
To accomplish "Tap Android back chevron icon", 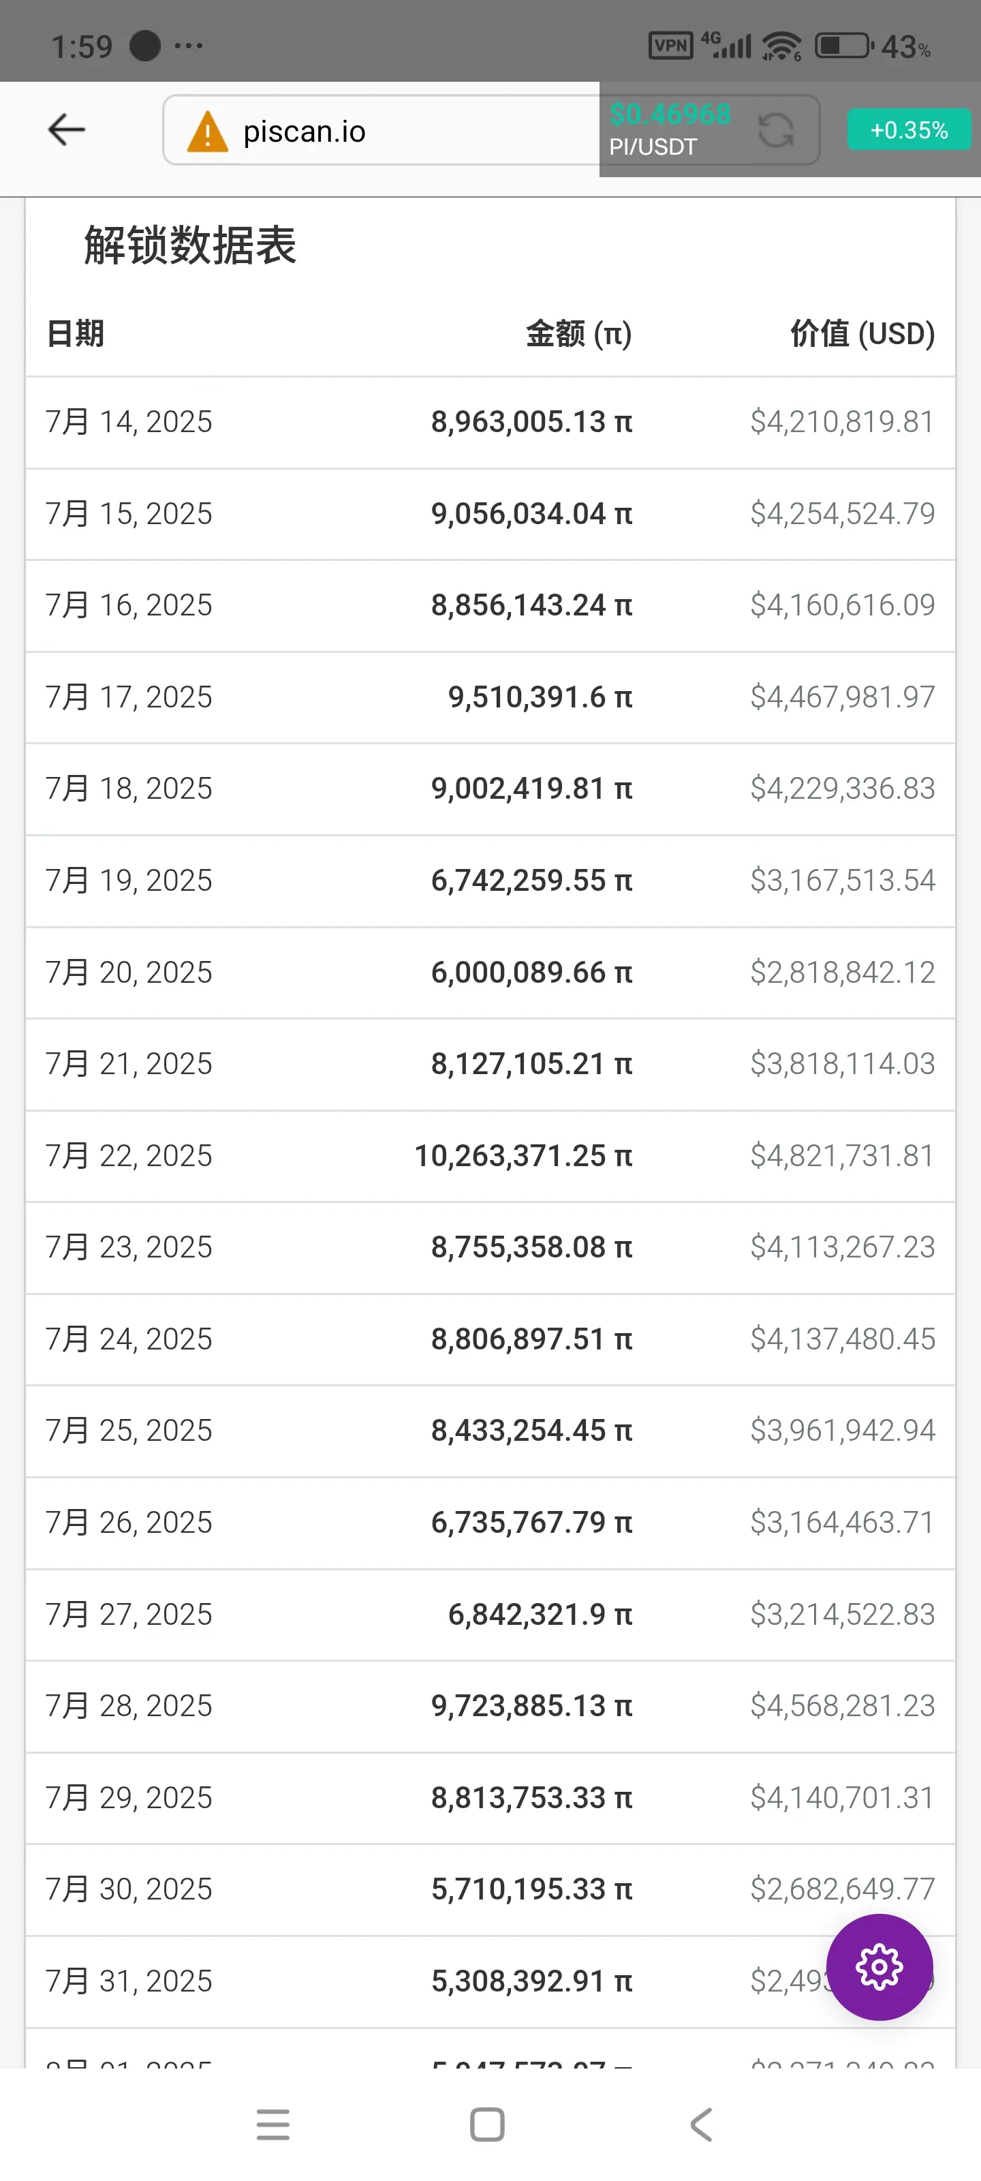I will (701, 2124).
